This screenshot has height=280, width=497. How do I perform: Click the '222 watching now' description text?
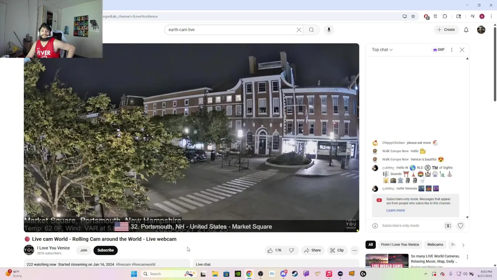coord(42,264)
